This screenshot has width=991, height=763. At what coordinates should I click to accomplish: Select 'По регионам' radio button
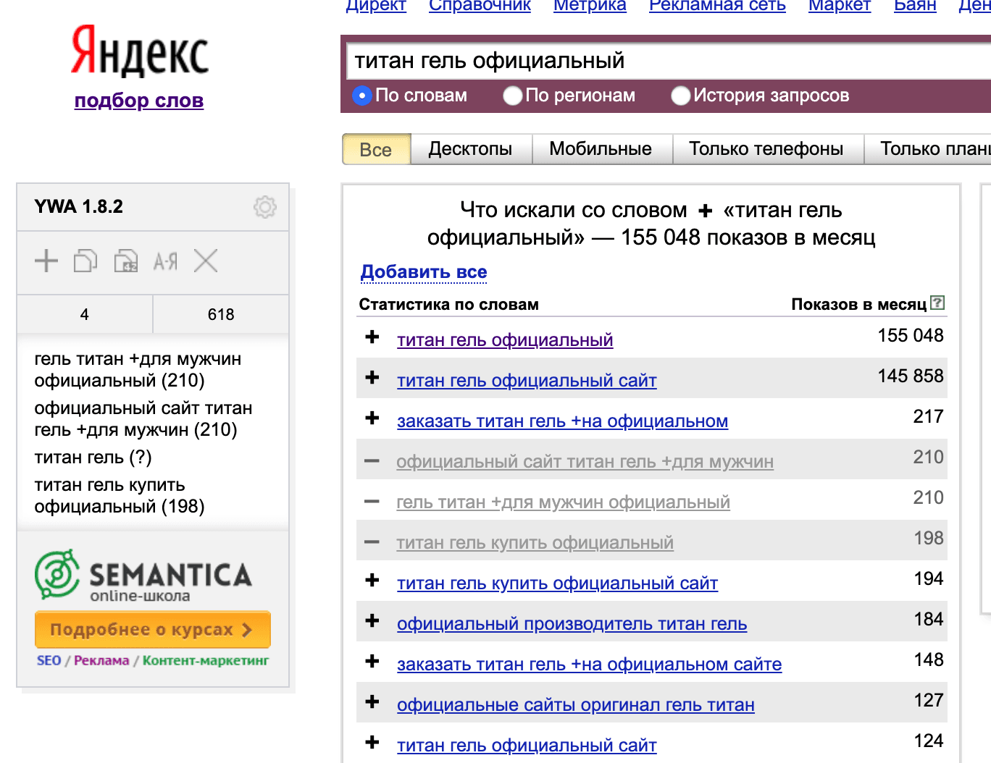tap(512, 96)
